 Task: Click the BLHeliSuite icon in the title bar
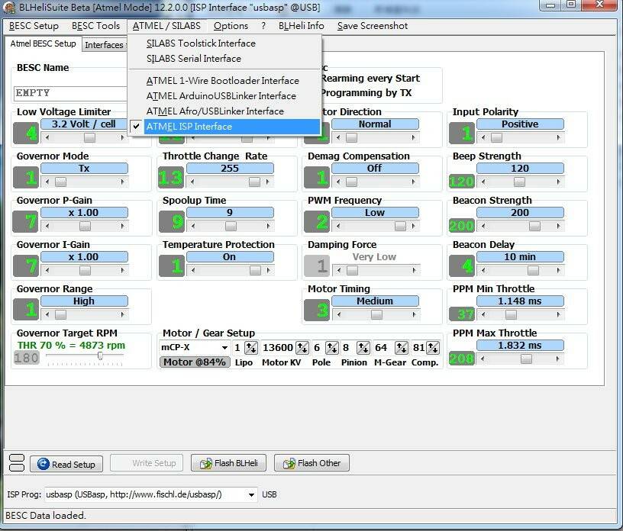click(9, 7)
